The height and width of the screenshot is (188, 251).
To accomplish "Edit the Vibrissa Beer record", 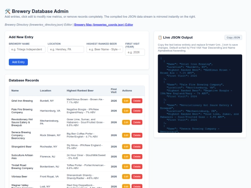I will (126, 176).
